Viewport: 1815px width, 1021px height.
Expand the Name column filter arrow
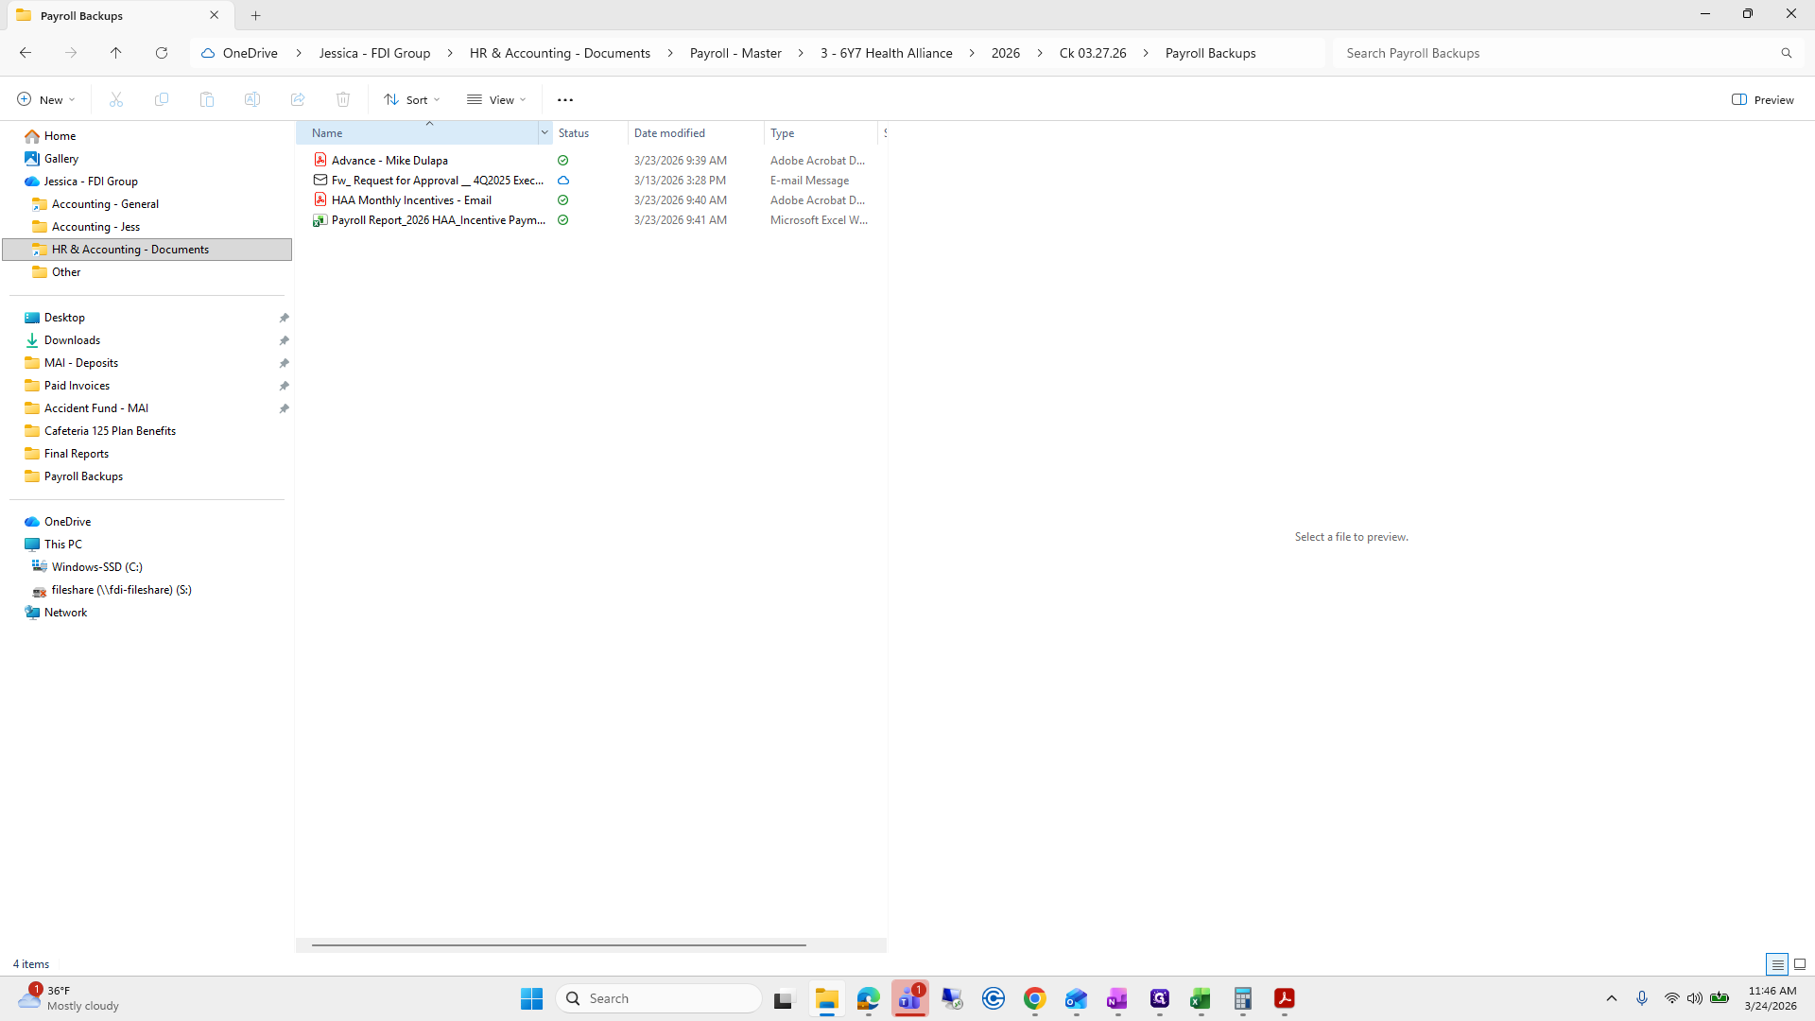point(544,133)
